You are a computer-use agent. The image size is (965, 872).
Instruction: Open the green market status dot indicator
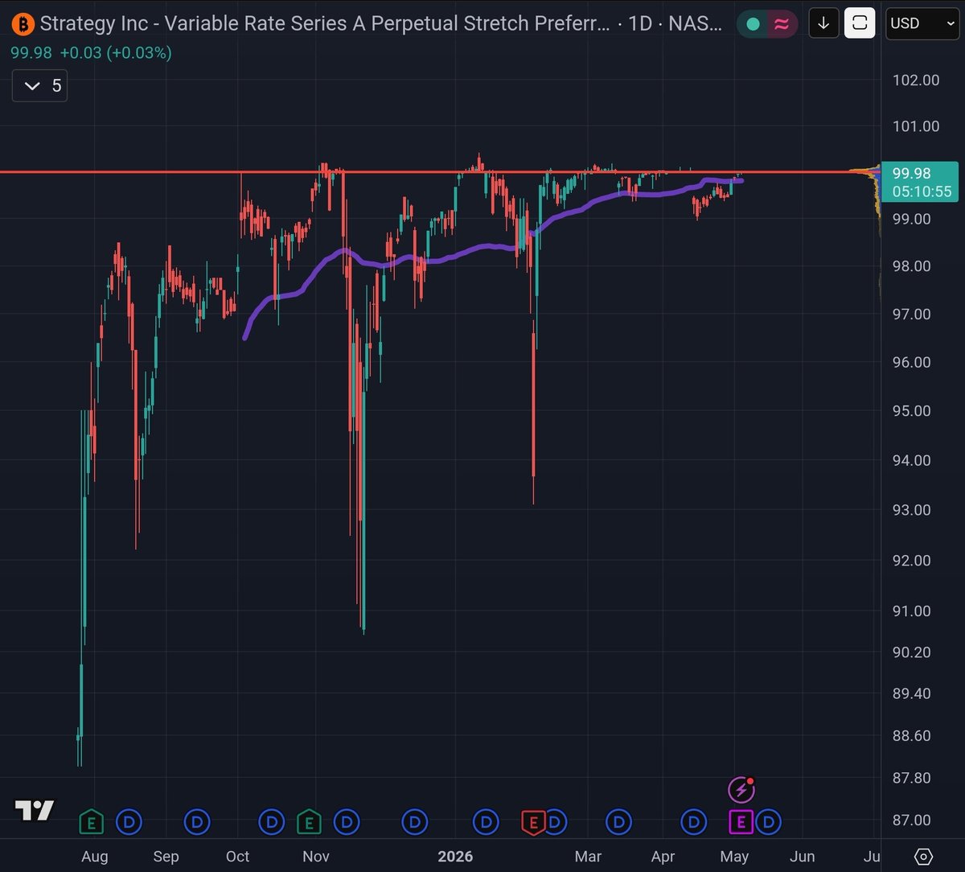click(x=754, y=23)
